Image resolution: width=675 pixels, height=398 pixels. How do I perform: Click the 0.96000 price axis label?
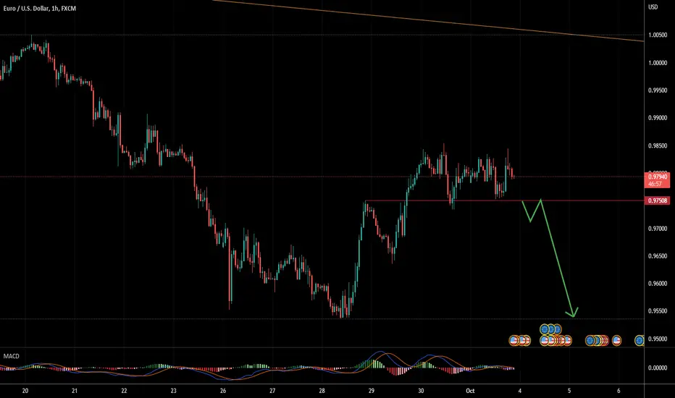(x=658, y=284)
